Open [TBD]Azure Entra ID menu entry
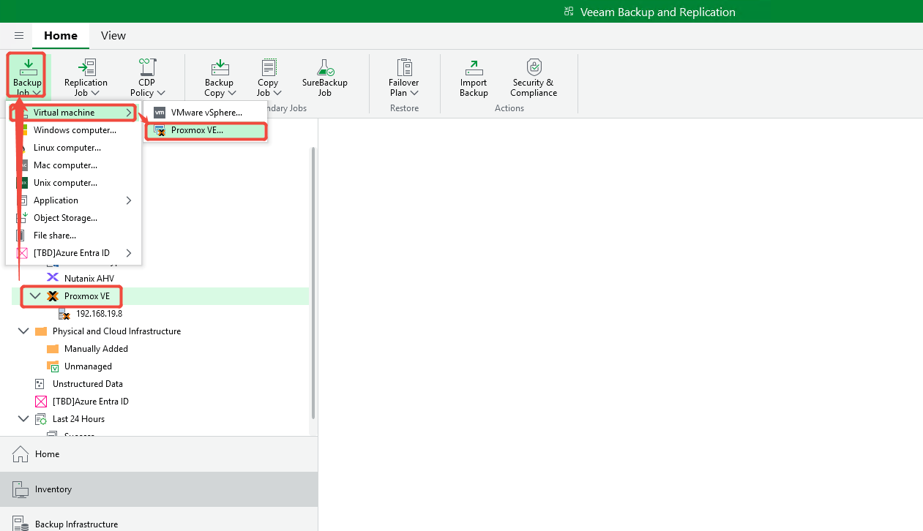923x531 pixels. pos(73,253)
